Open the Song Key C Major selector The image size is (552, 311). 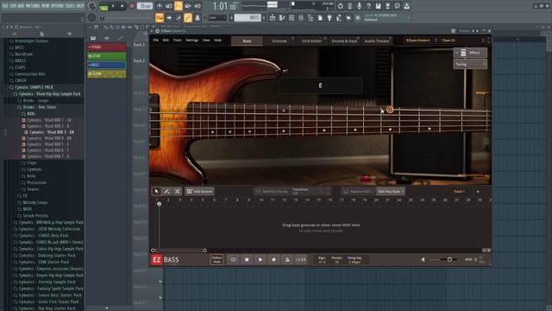click(x=354, y=260)
